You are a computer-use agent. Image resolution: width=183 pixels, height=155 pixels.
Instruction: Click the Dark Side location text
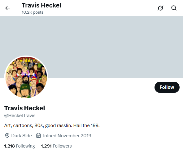click(21, 136)
